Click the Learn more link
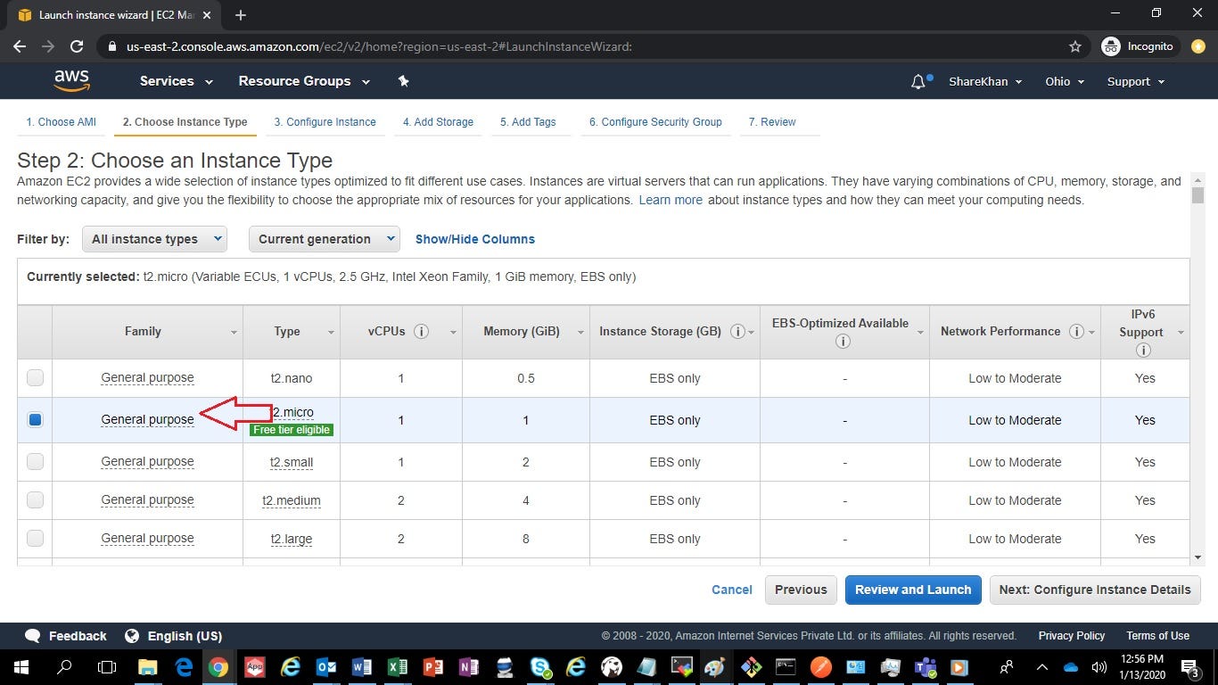Image resolution: width=1218 pixels, height=685 pixels. 670,200
